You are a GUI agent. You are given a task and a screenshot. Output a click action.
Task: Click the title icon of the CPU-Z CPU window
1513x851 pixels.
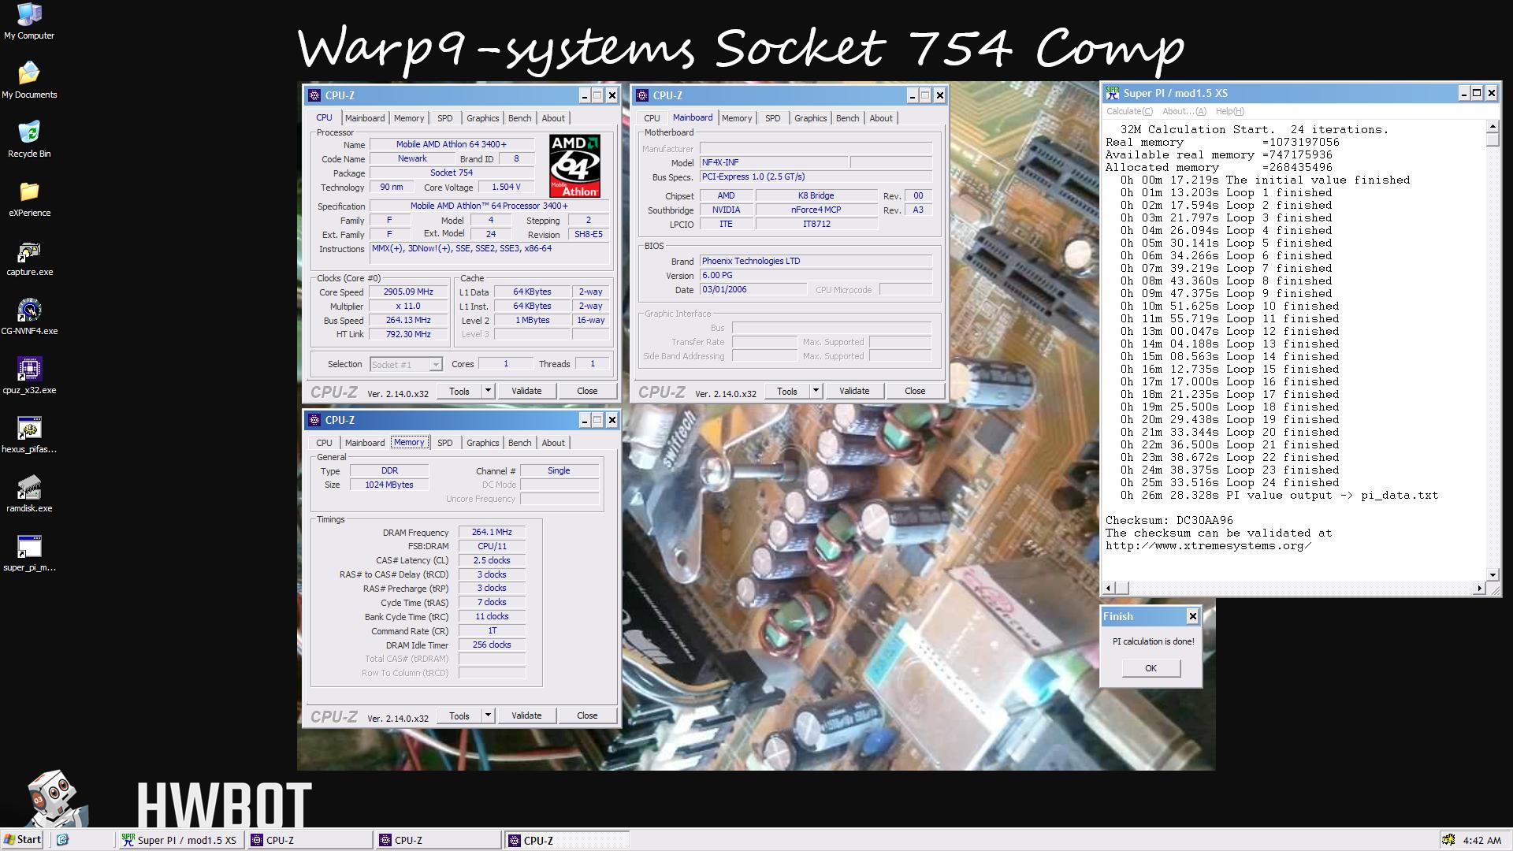click(314, 95)
